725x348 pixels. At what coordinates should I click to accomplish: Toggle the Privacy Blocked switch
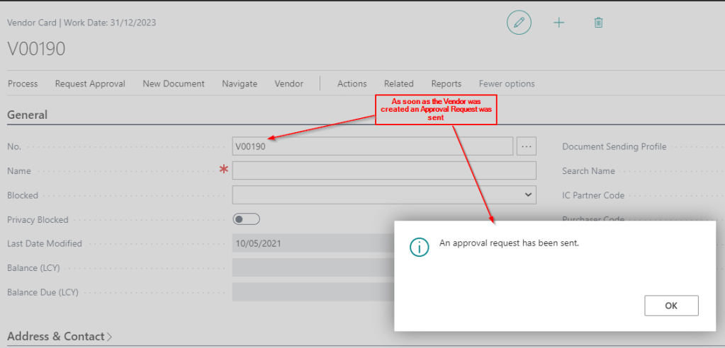(x=246, y=219)
